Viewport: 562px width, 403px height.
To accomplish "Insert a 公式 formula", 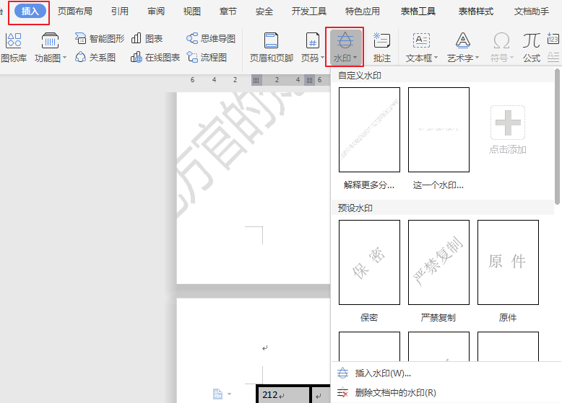I will point(531,48).
